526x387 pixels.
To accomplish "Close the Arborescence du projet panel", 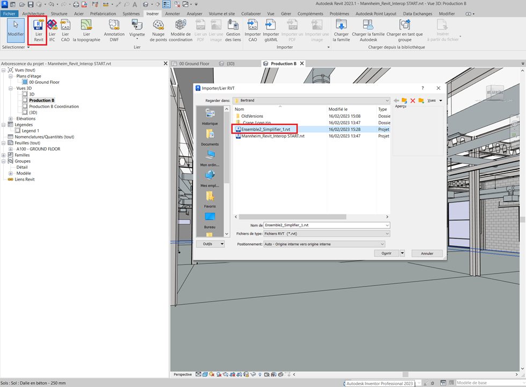I will click(x=165, y=63).
